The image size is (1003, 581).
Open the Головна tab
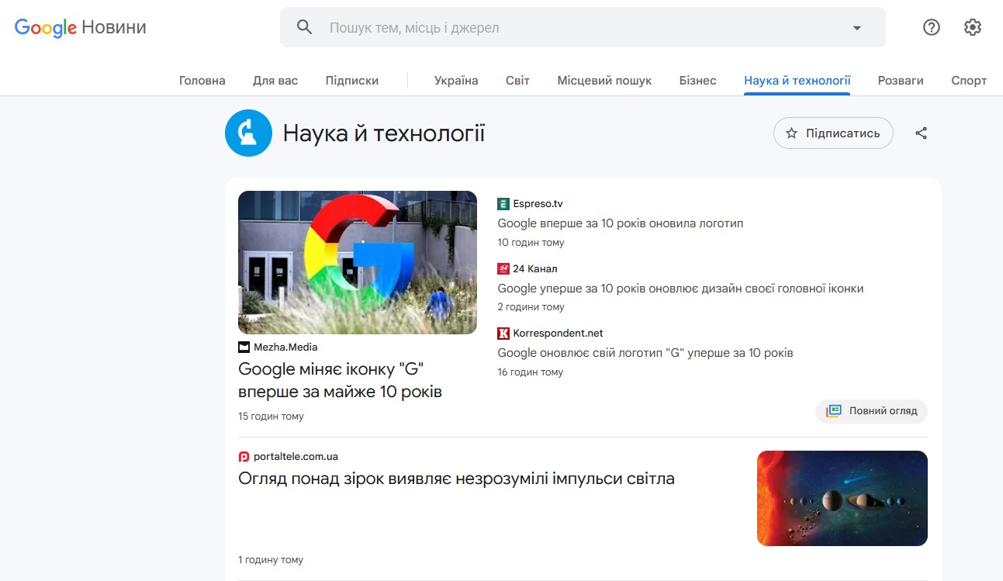pos(202,81)
